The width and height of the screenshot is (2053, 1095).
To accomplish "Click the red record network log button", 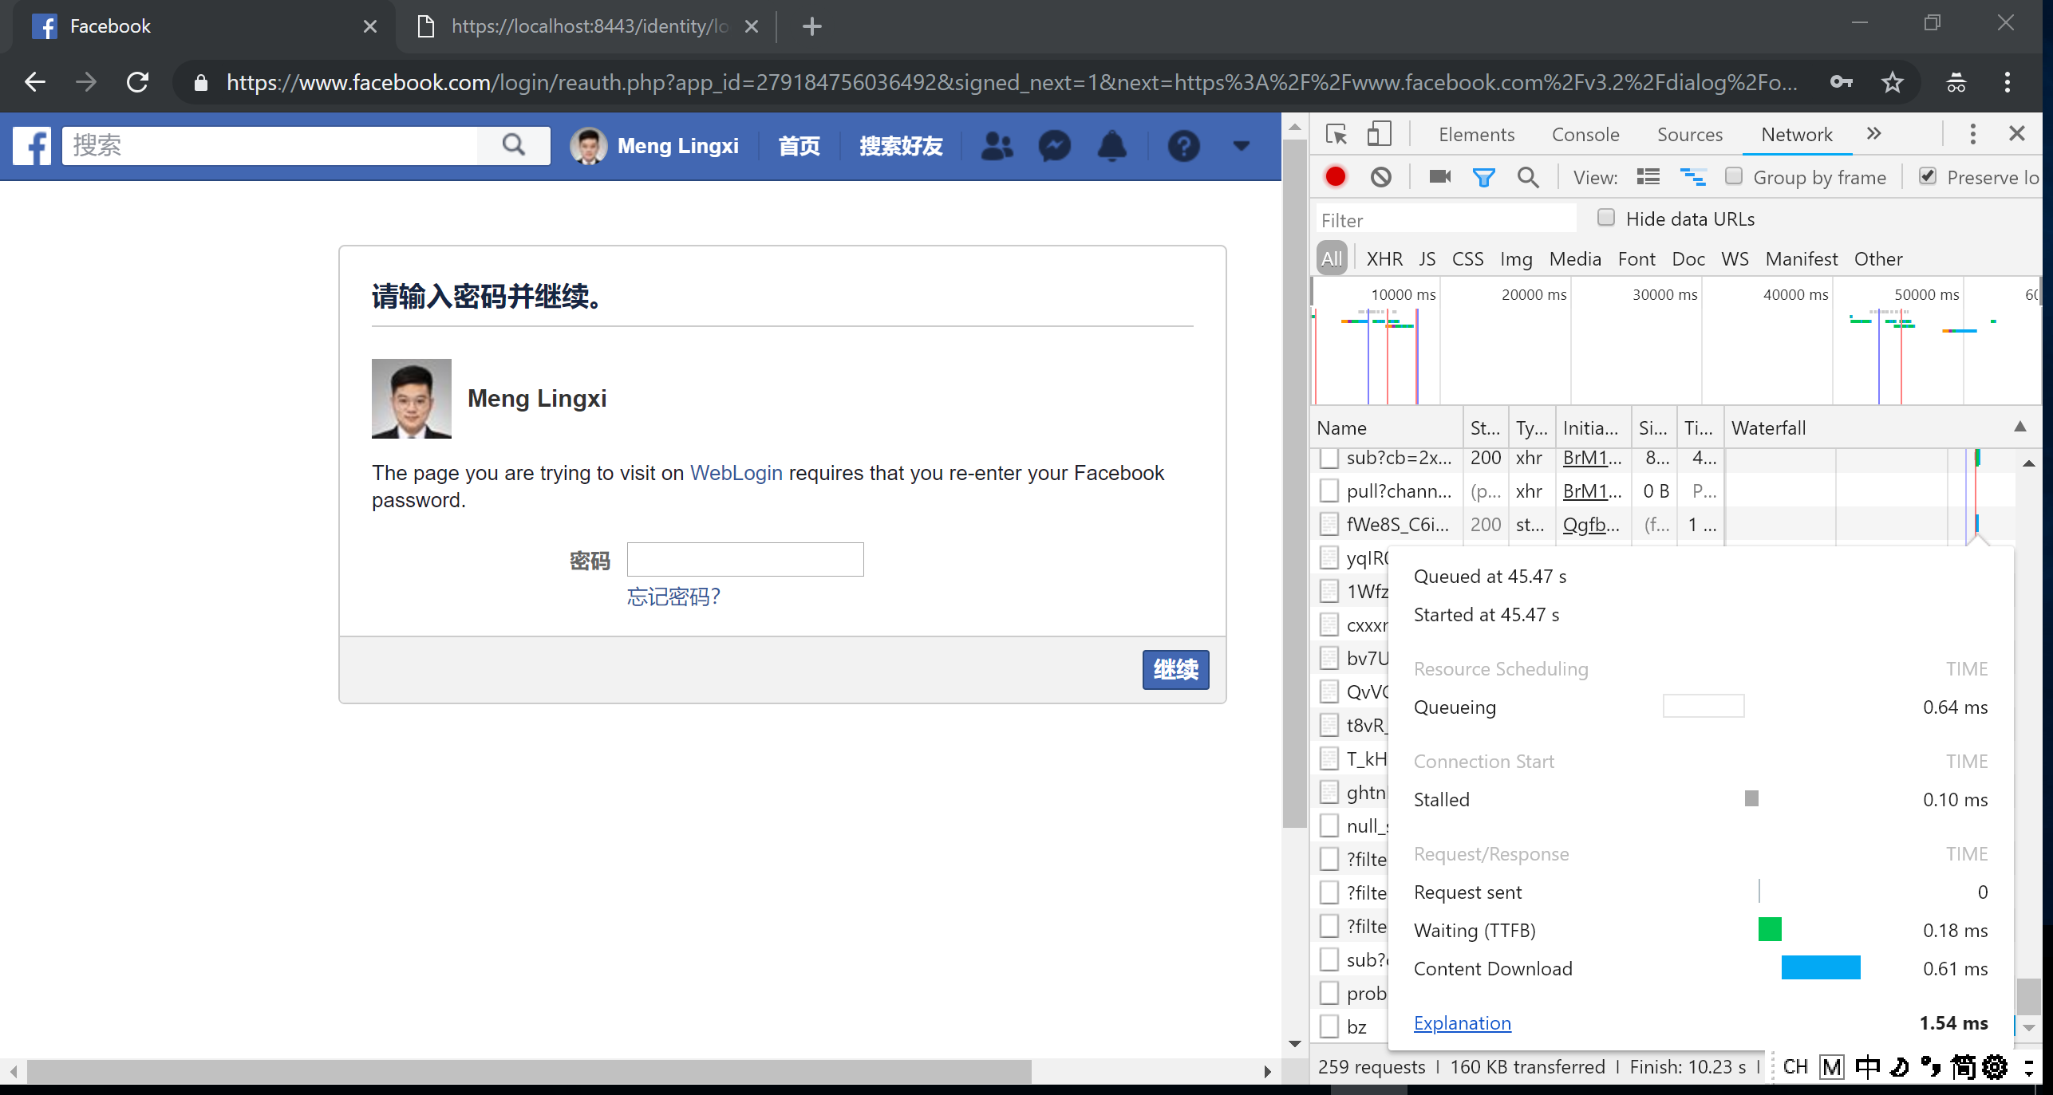I will tap(1336, 176).
